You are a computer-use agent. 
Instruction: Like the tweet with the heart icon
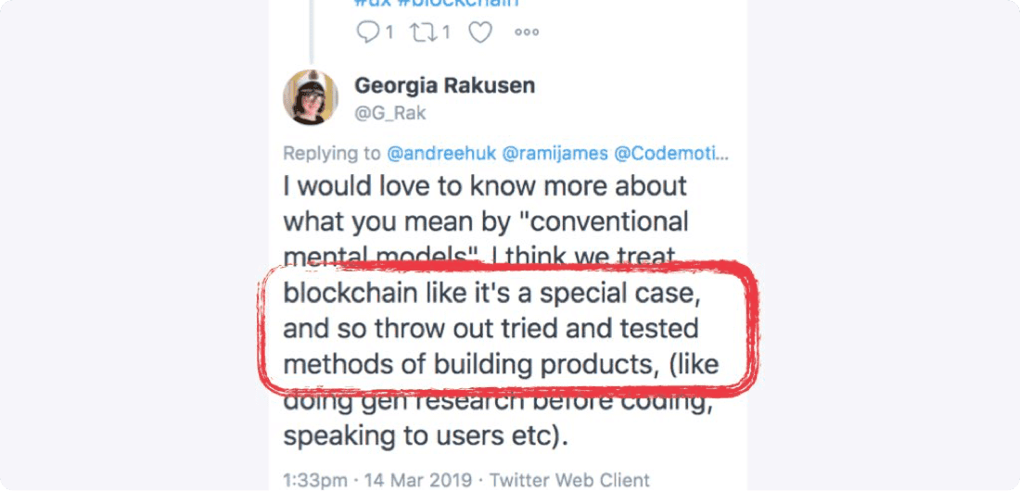coord(479,32)
